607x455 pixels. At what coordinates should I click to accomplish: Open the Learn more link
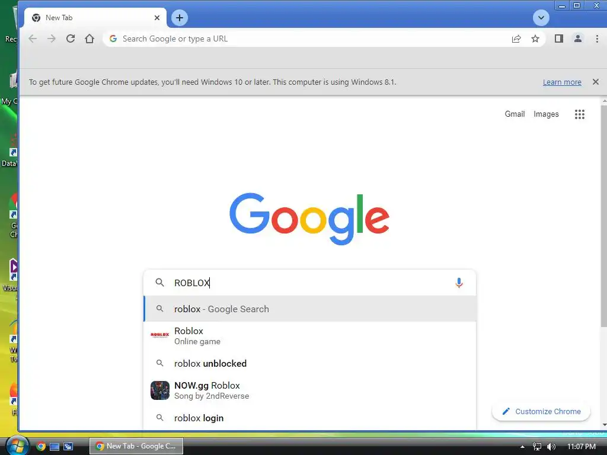pos(562,82)
